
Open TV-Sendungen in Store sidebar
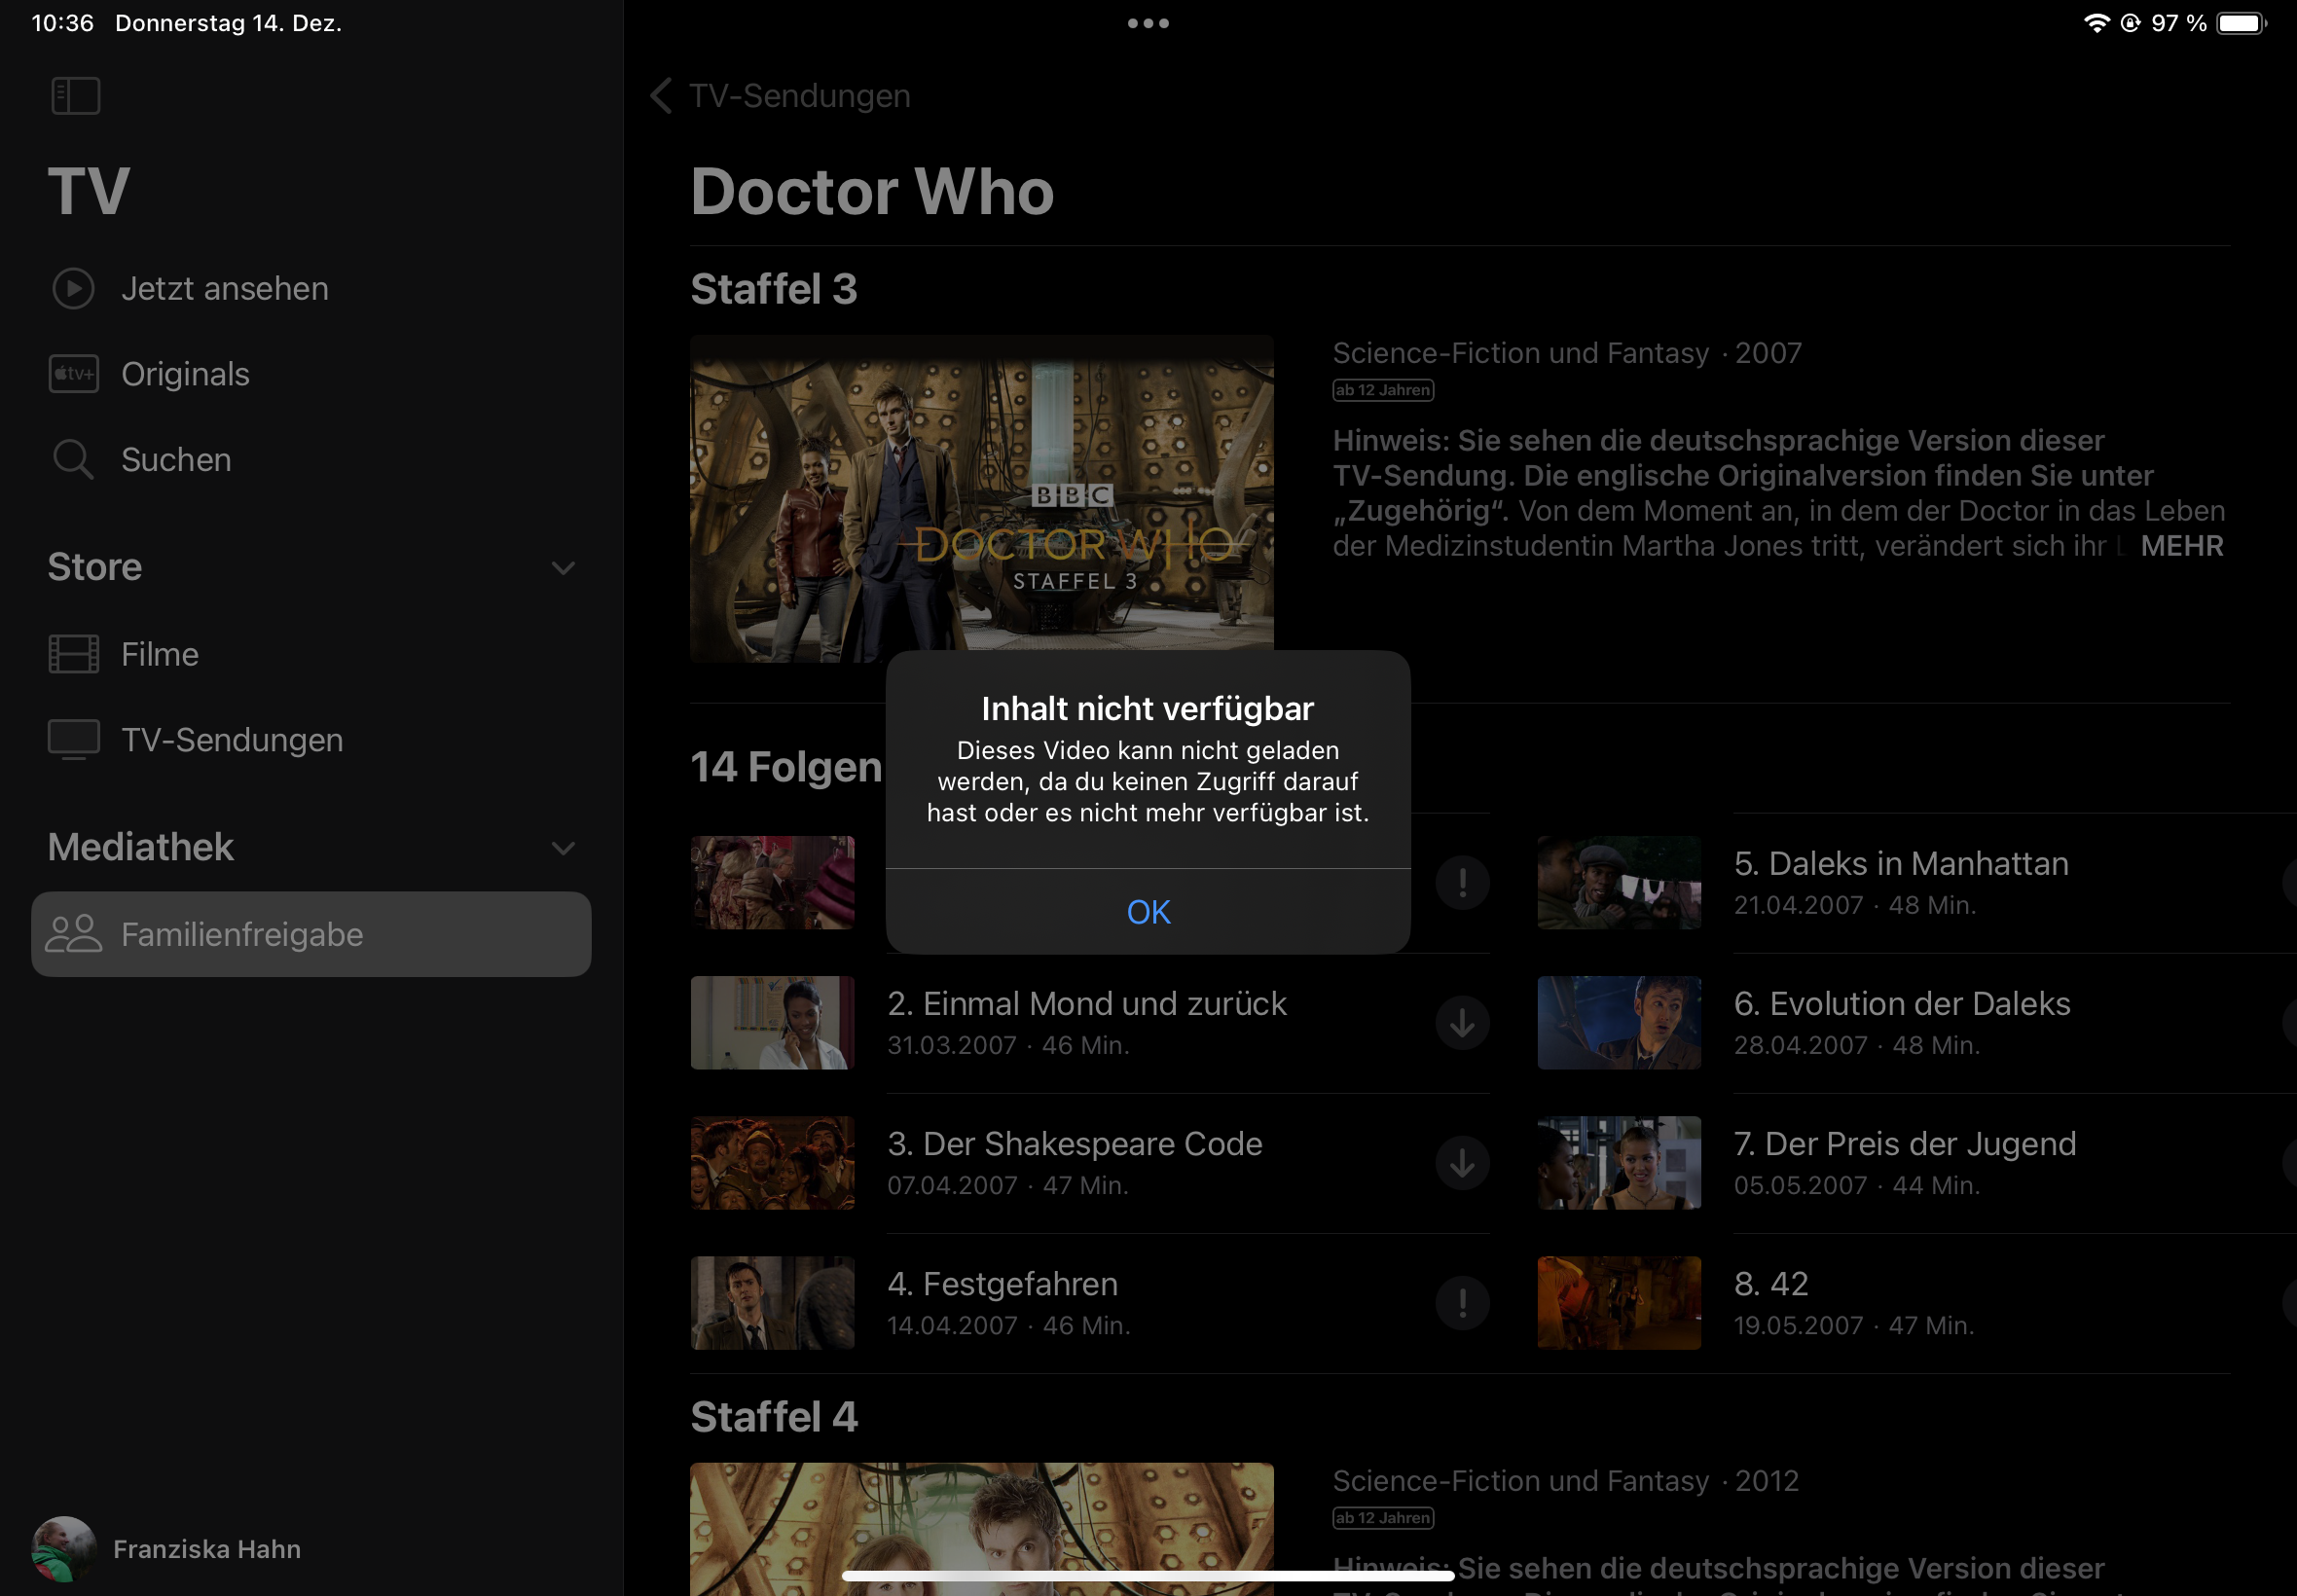pos(232,740)
